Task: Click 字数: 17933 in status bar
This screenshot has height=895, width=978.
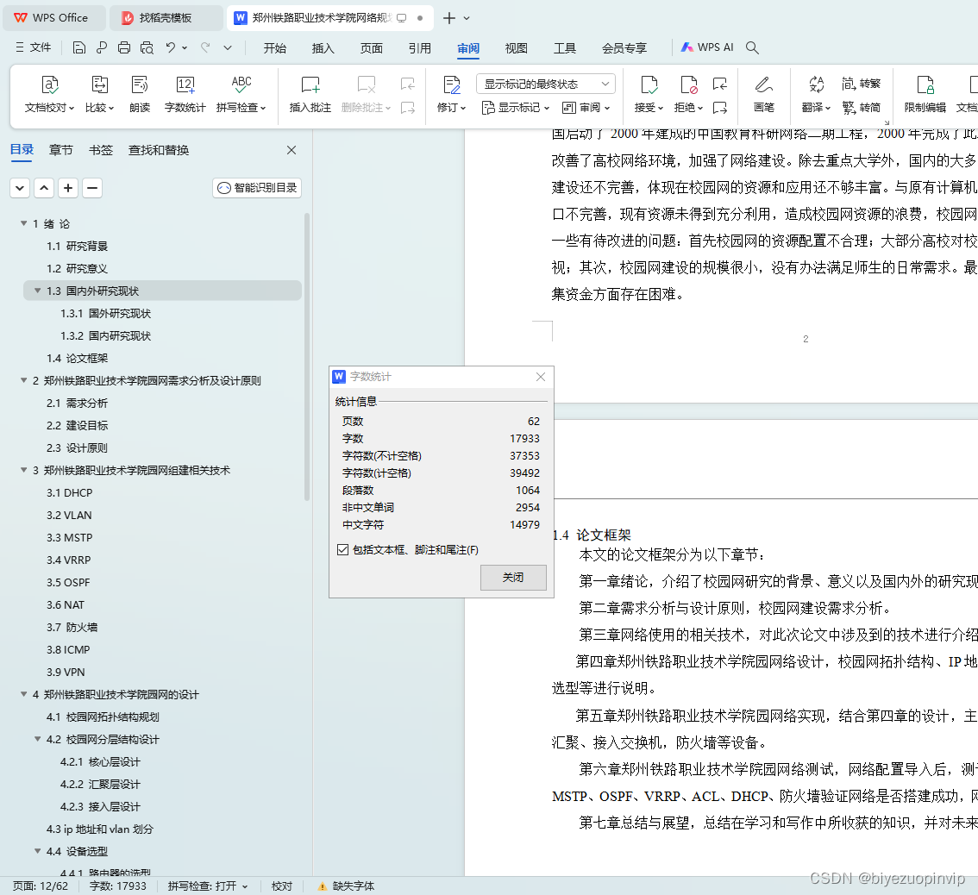Action: (x=118, y=886)
